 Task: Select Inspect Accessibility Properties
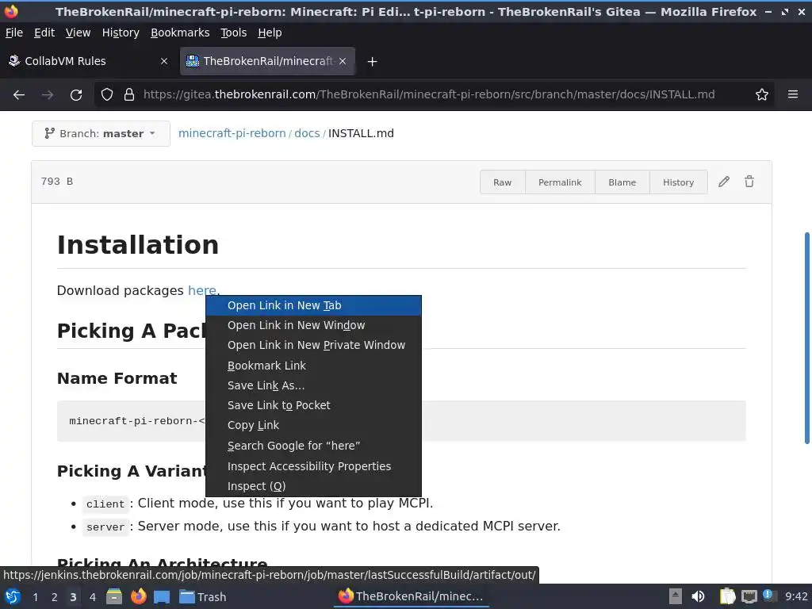click(x=313, y=466)
